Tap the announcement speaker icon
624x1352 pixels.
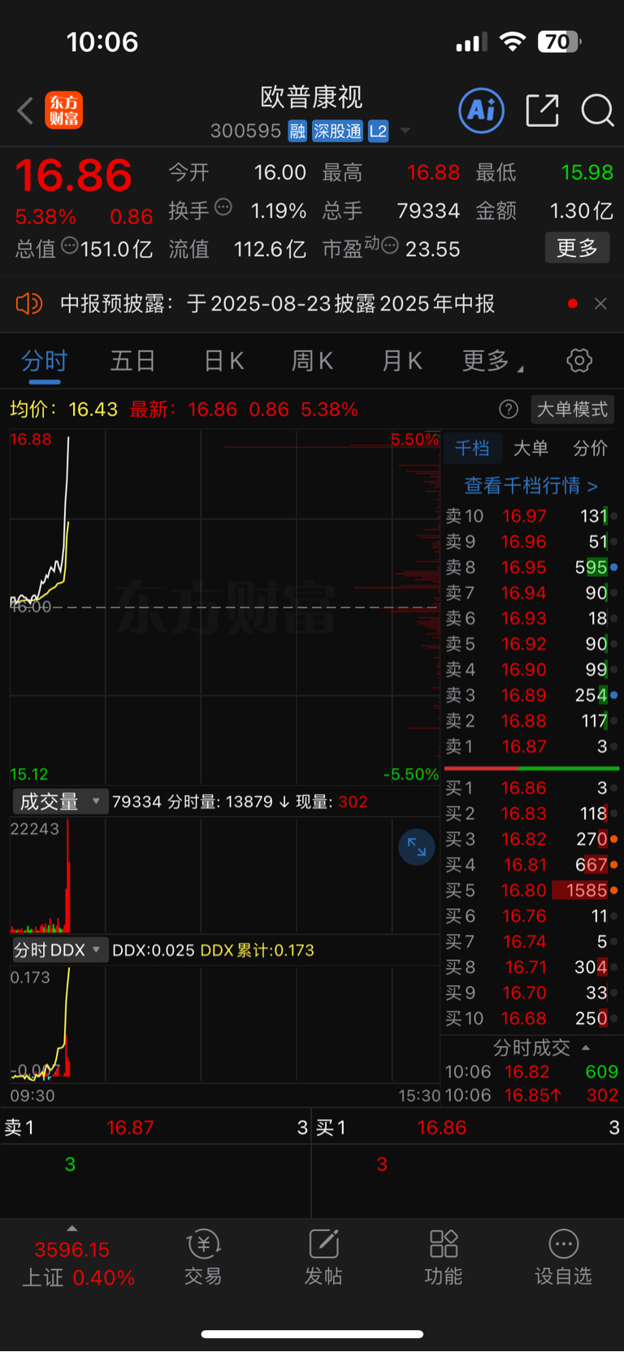tap(28, 304)
